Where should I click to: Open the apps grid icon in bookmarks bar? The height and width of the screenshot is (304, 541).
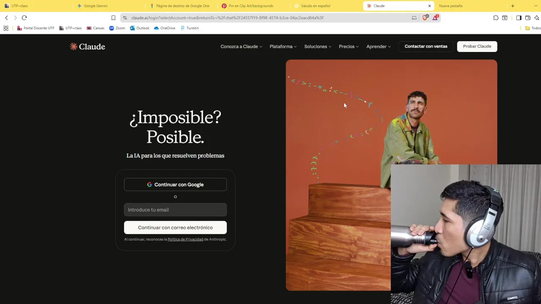[6, 28]
